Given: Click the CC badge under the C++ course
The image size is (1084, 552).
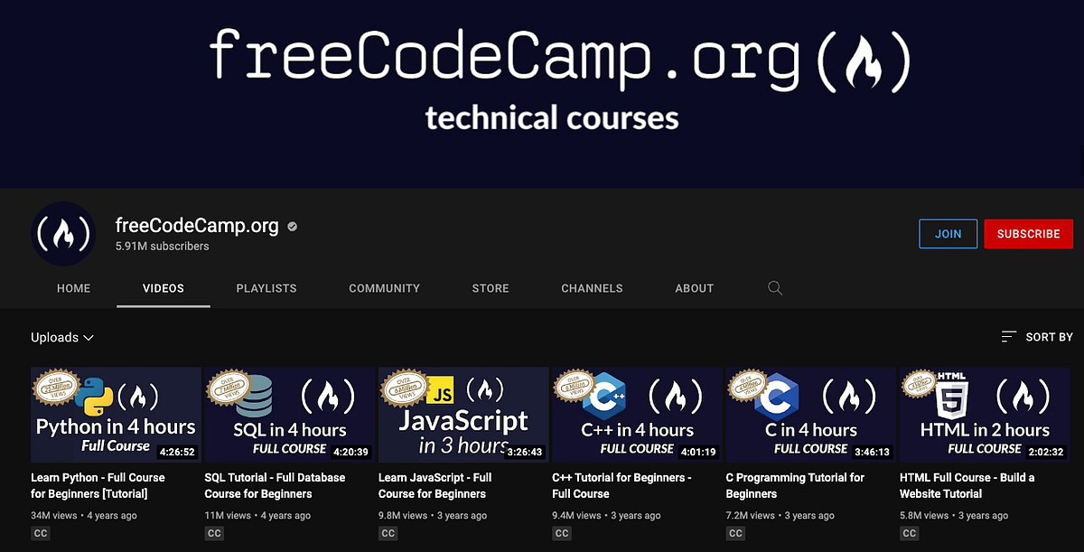Looking at the screenshot, I should pos(561,533).
